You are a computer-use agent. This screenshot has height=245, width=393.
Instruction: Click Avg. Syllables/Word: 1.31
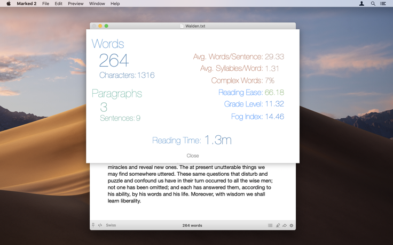[240, 69]
